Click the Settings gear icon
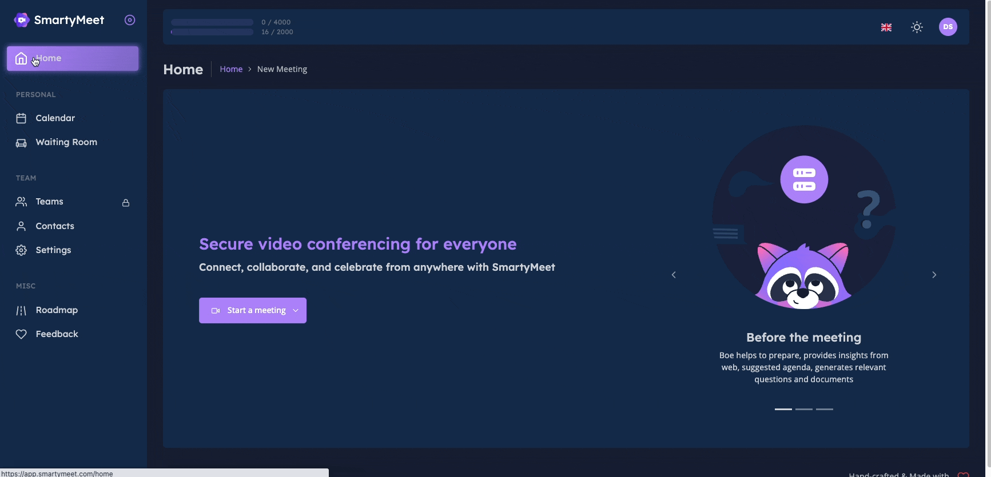991x477 pixels. (21, 250)
